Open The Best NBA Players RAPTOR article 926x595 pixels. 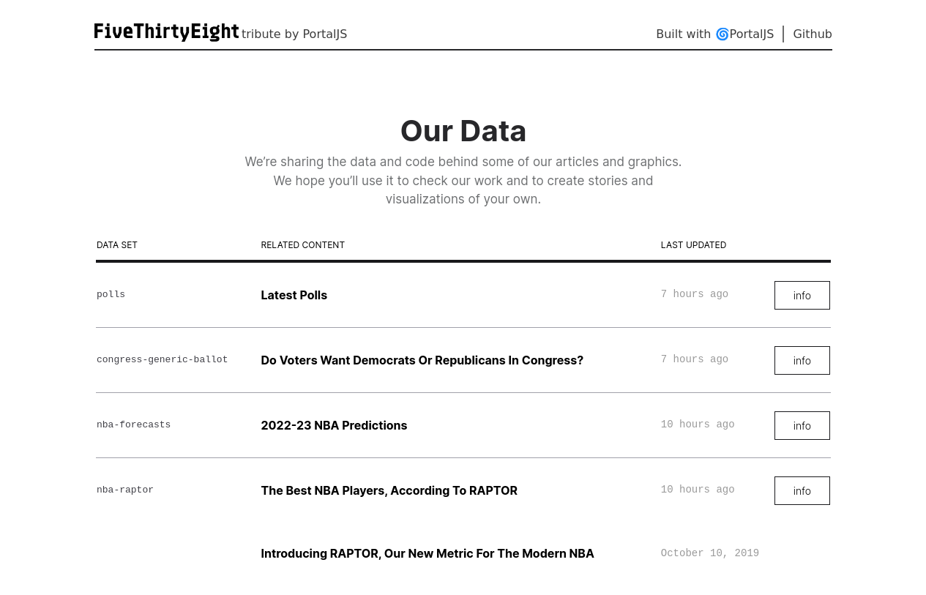point(389,491)
